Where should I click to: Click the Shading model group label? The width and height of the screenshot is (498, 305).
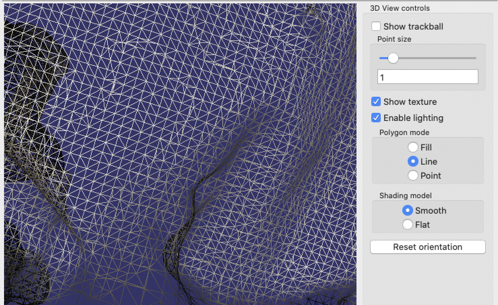click(x=405, y=195)
